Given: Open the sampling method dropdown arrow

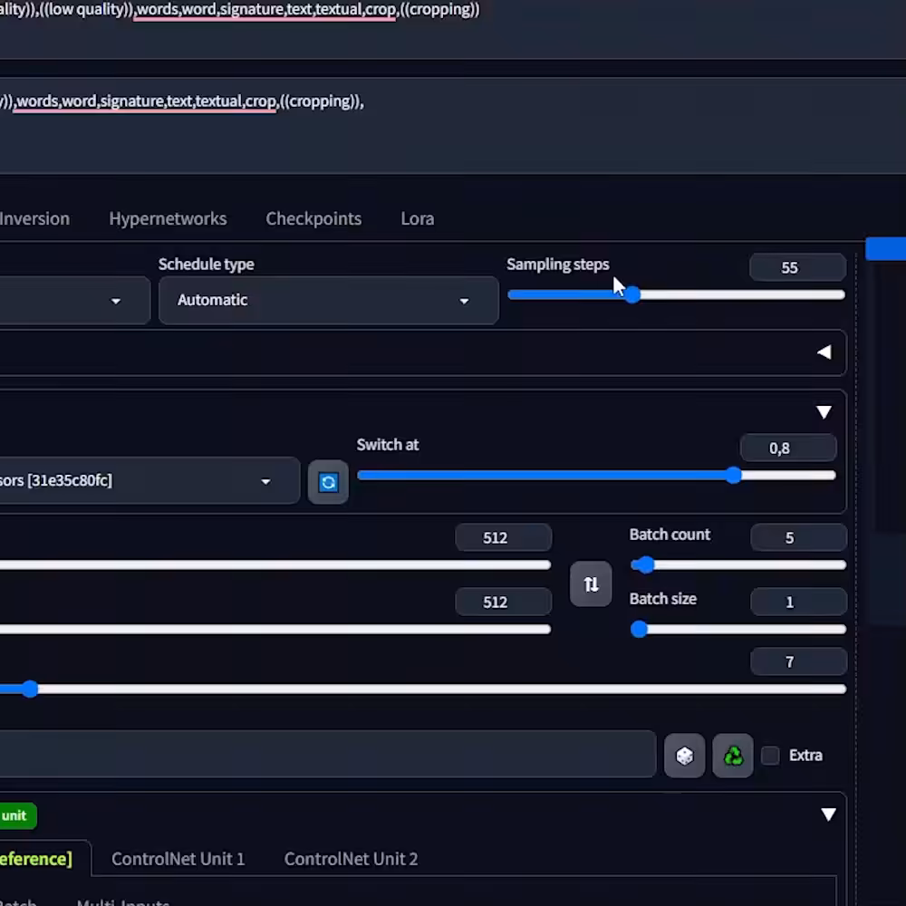Looking at the screenshot, I should tap(116, 301).
